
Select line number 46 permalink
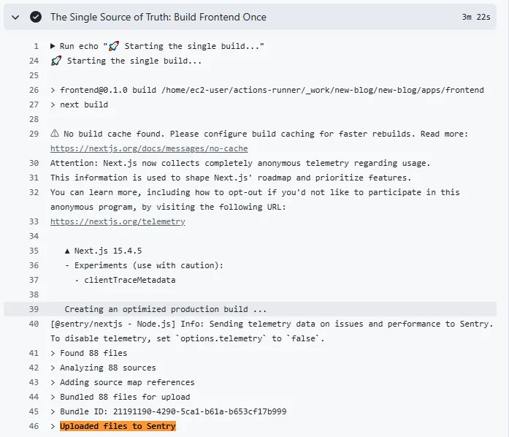34,426
